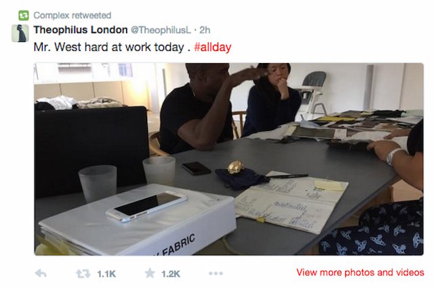Open the #allday hashtag
Screen dimensions: 434x289
(x=212, y=47)
